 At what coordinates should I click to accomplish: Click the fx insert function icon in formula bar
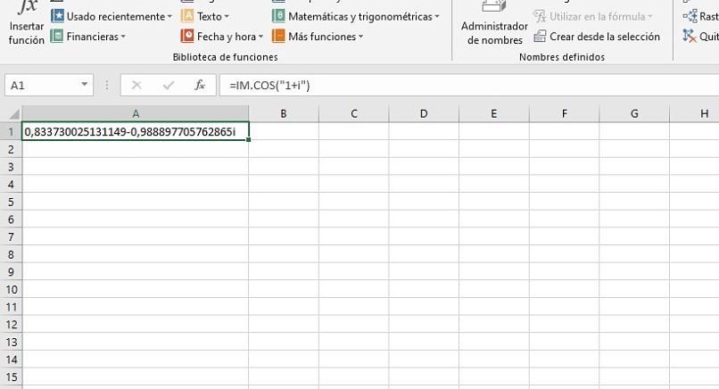point(200,85)
